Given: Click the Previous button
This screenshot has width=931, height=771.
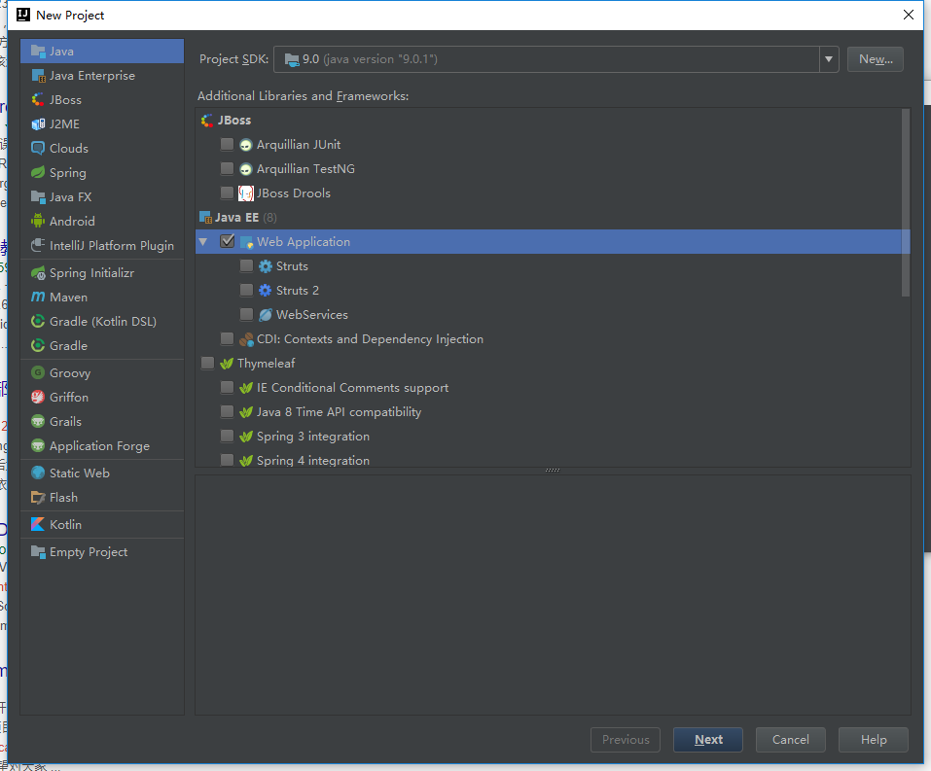Looking at the screenshot, I should [626, 740].
